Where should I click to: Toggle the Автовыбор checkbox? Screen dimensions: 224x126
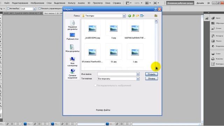[8, 8]
